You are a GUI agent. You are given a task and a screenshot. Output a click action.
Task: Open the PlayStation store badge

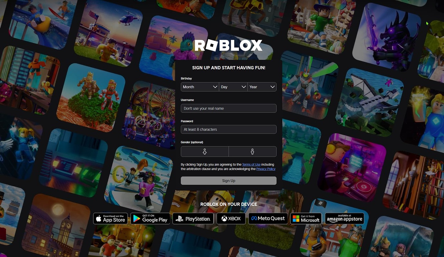tap(193, 218)
